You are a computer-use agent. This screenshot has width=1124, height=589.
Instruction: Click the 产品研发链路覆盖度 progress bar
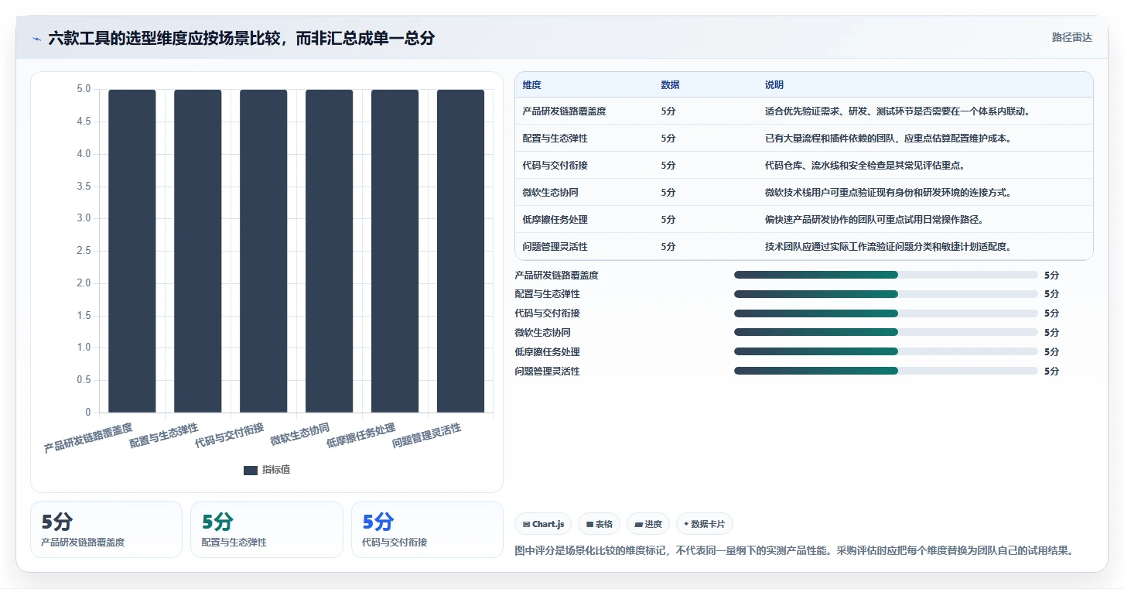coord(886,275)
